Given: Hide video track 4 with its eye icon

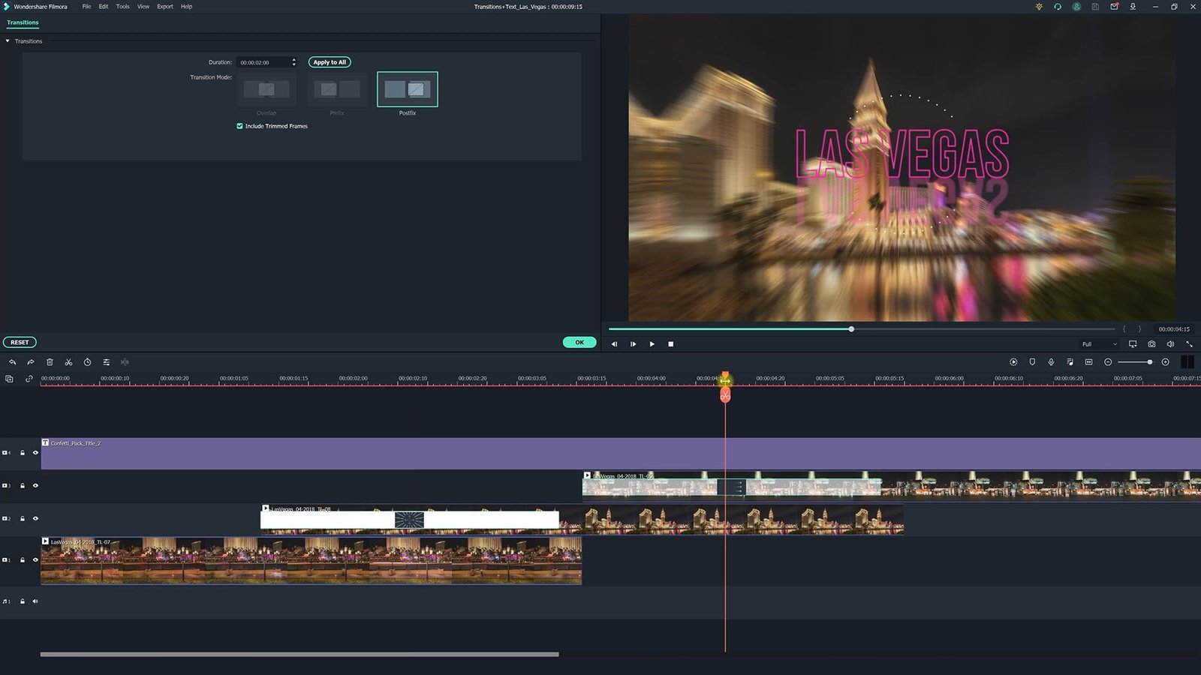Looking at the screenshot, I should (x=35, y=453).
